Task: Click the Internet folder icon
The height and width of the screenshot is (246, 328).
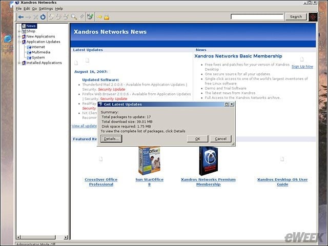Action: [x=29, y=47]
